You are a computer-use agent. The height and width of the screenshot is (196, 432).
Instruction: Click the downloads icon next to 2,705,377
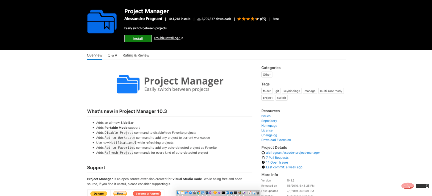pos(199,19)
